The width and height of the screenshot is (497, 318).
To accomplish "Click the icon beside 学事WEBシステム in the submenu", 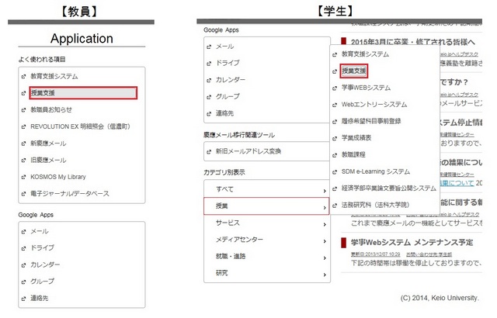I will 335,88.
